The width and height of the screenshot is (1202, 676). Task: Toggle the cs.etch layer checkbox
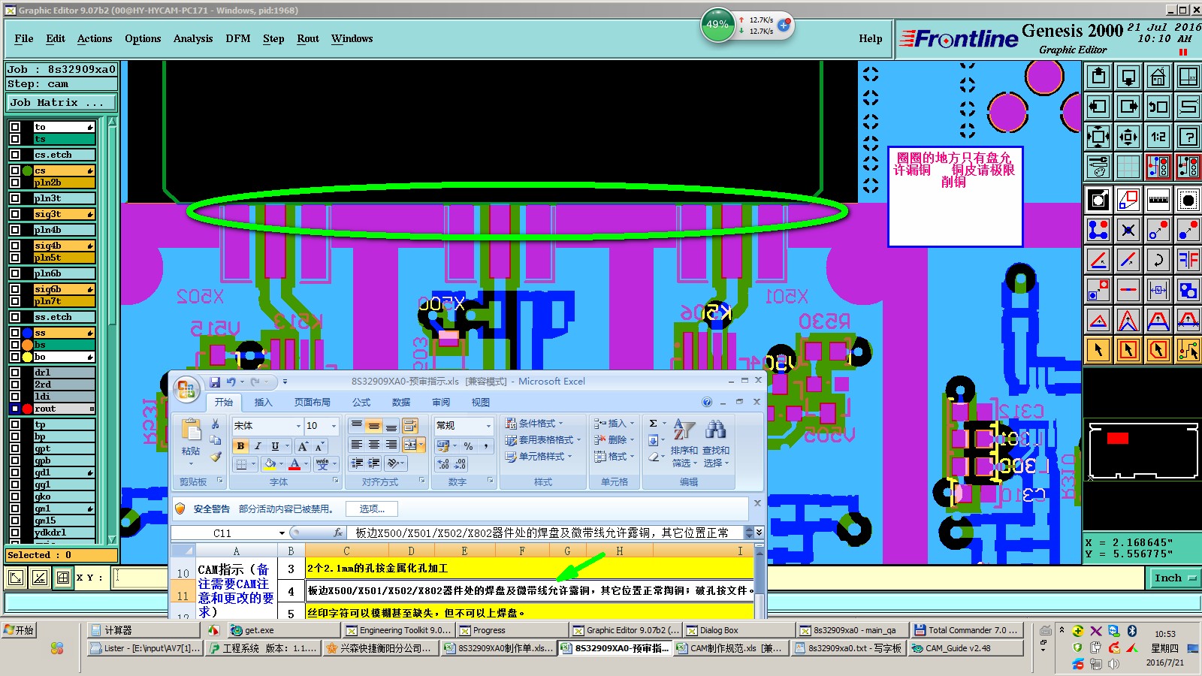[x=15, y=155]
